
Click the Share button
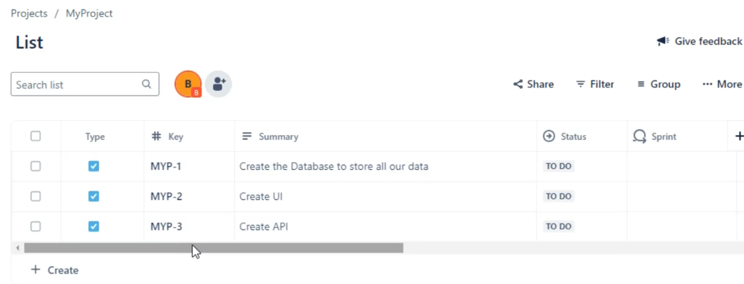point(533,84)
